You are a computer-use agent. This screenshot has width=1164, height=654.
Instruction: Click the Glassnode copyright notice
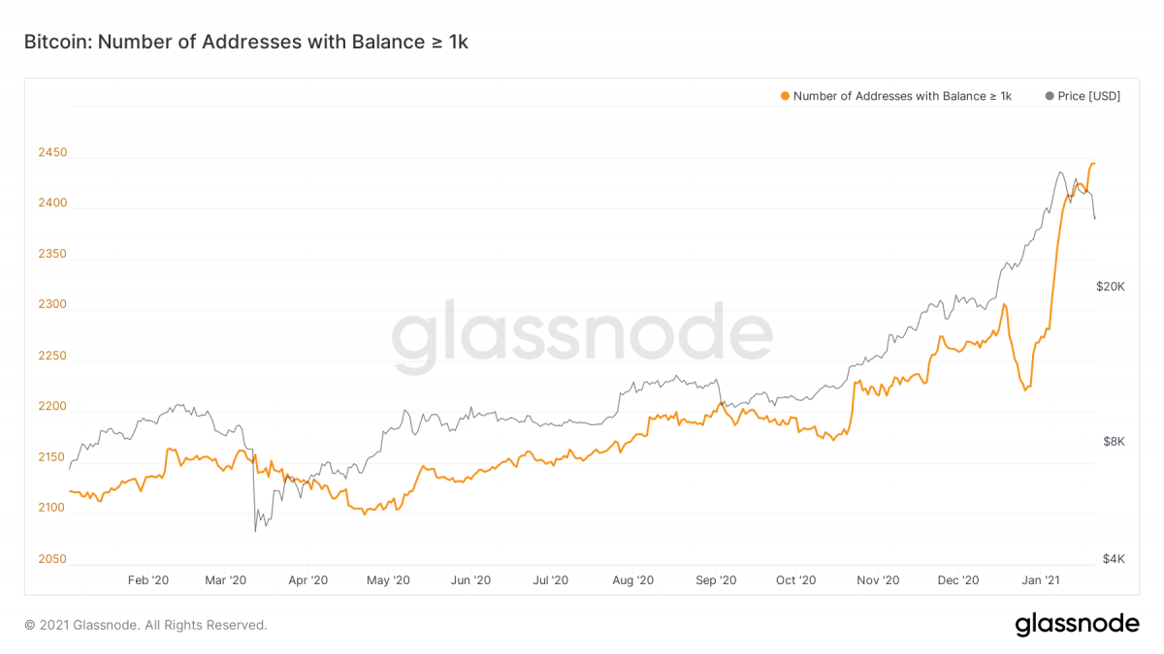145,625
